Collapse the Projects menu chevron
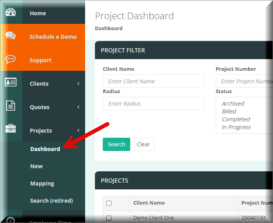The image size is (273, 223). pos(78,131)
